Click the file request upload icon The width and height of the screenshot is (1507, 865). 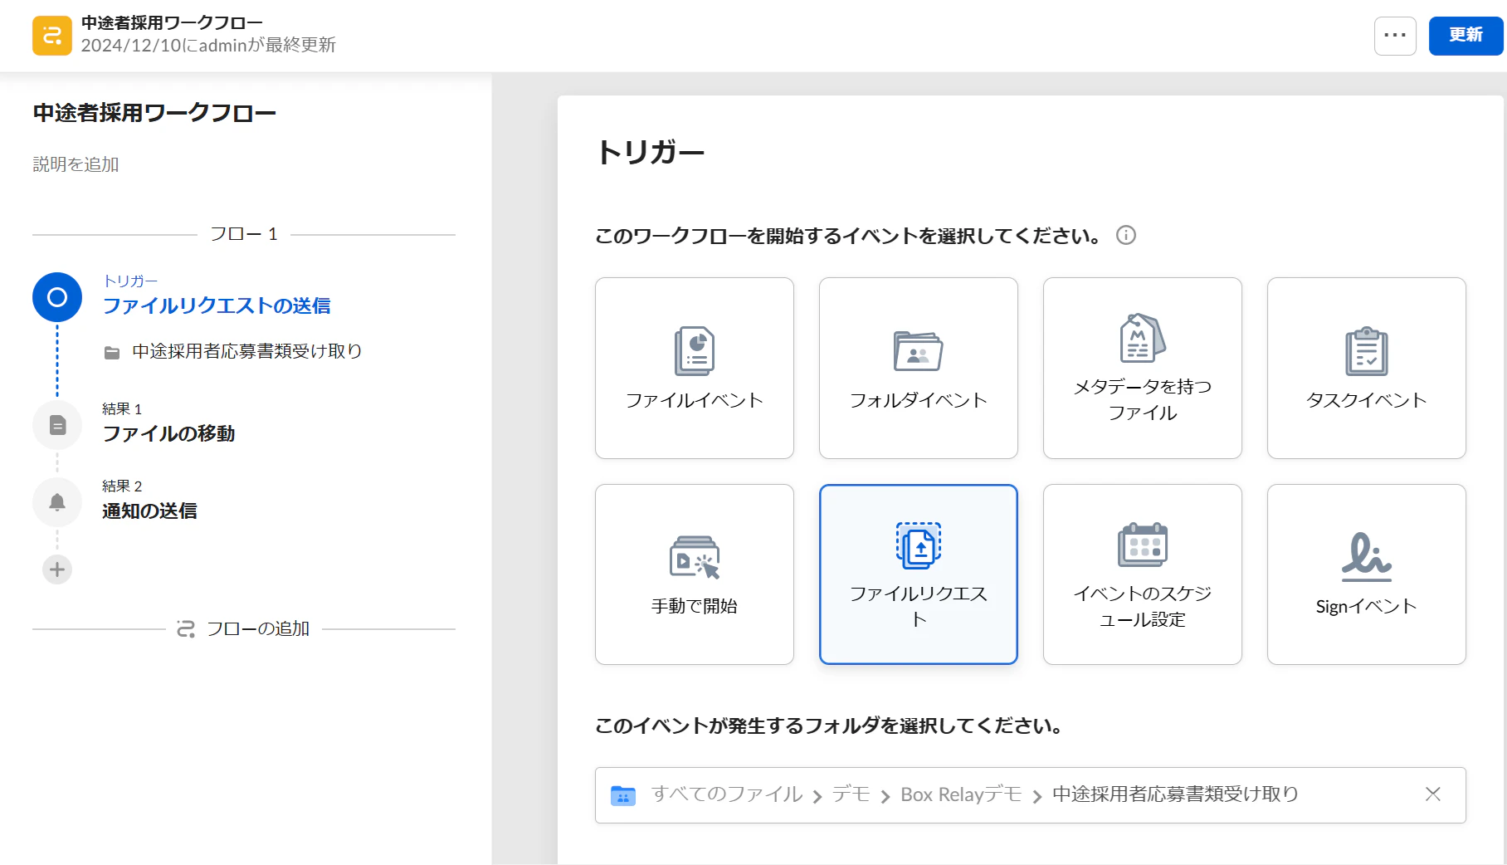tap(919, 545)
